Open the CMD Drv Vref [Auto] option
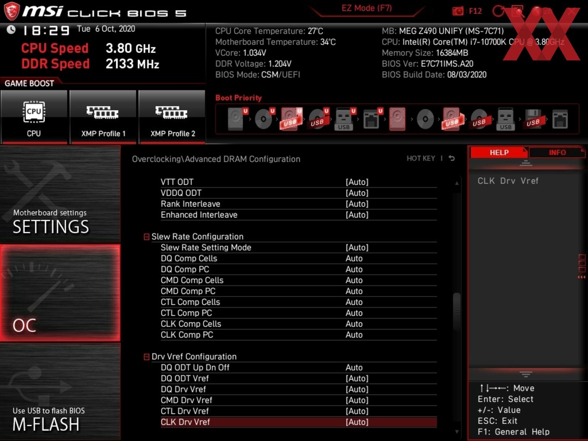The height and width of the screenshot is (441, 588). 357,400
